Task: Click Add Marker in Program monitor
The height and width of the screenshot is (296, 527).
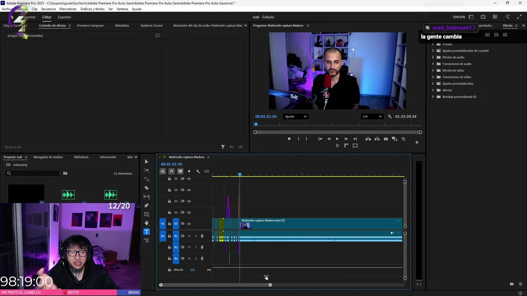Action: click(289, 139)
